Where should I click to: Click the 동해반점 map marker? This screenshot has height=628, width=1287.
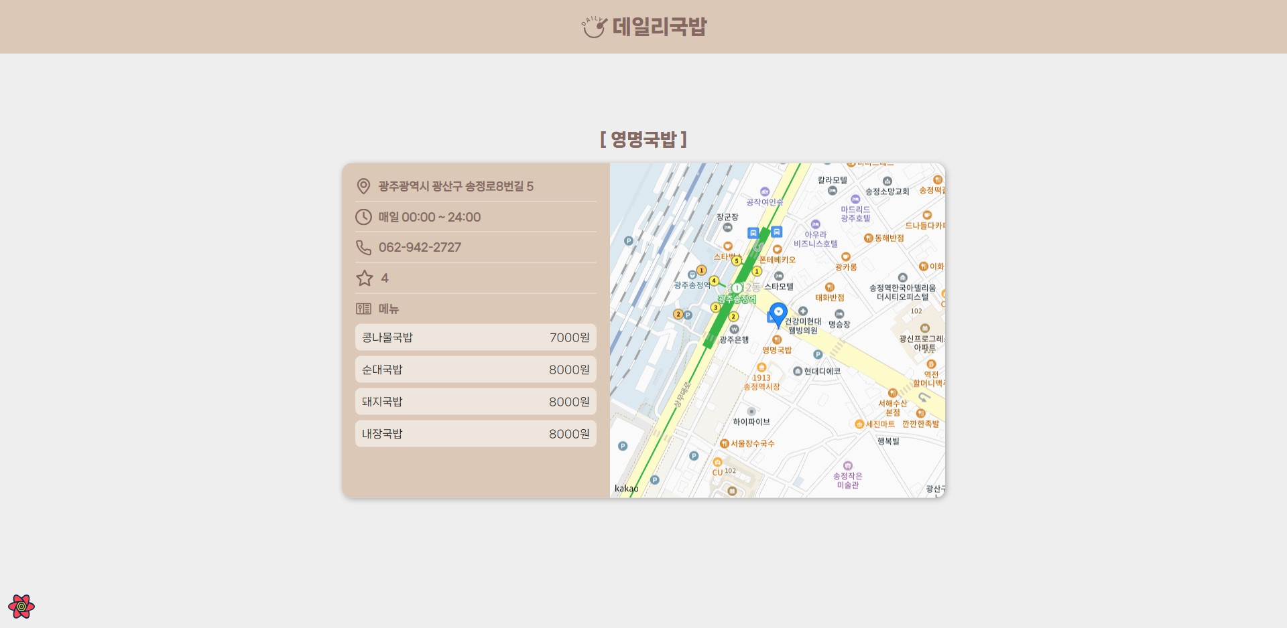869,238
